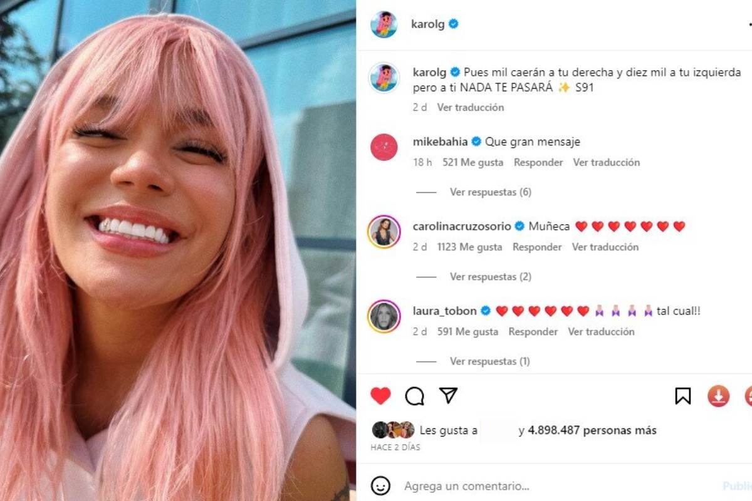Toggle the bookmark save icon

coord(682,396)
